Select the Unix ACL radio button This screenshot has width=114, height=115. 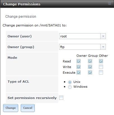click(70, 82)
